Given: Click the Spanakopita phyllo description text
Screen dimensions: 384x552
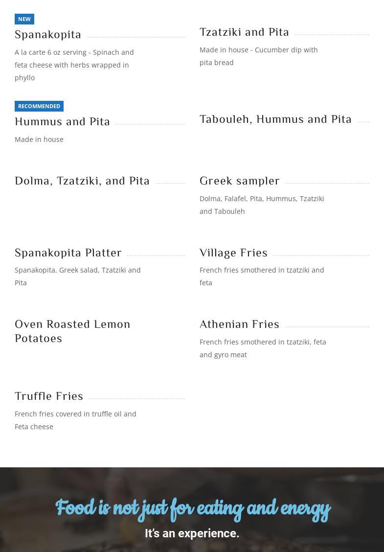Looking at the screenshot, I should (74, 65).
